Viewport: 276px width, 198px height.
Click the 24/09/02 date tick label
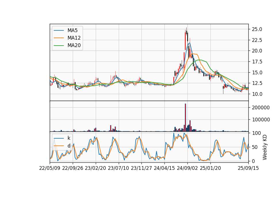pos(187,168)
